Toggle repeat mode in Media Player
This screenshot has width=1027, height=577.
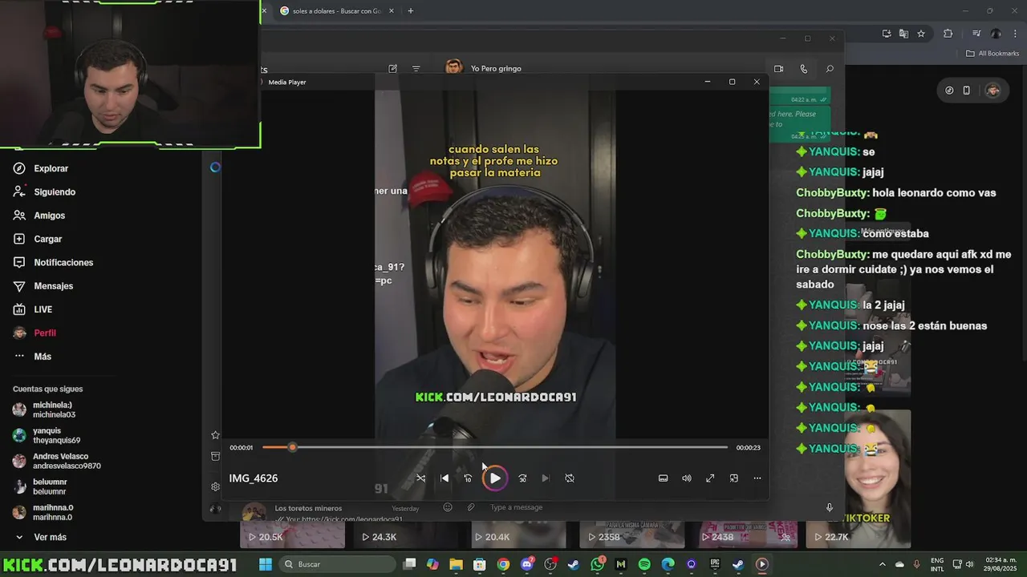point(570,478)
